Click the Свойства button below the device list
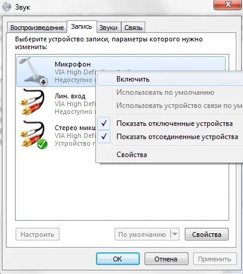The width and height of the screenshot is (243, 274). 206,234
